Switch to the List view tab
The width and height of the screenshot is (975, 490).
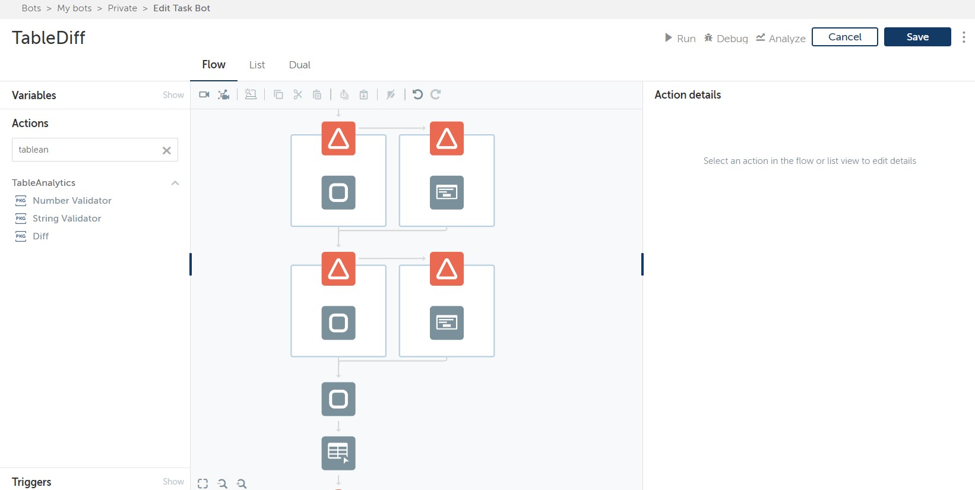(x=257, y=65)
